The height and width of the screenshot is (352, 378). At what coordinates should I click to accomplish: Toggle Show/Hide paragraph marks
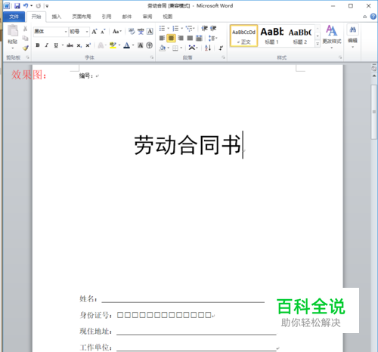221,48
